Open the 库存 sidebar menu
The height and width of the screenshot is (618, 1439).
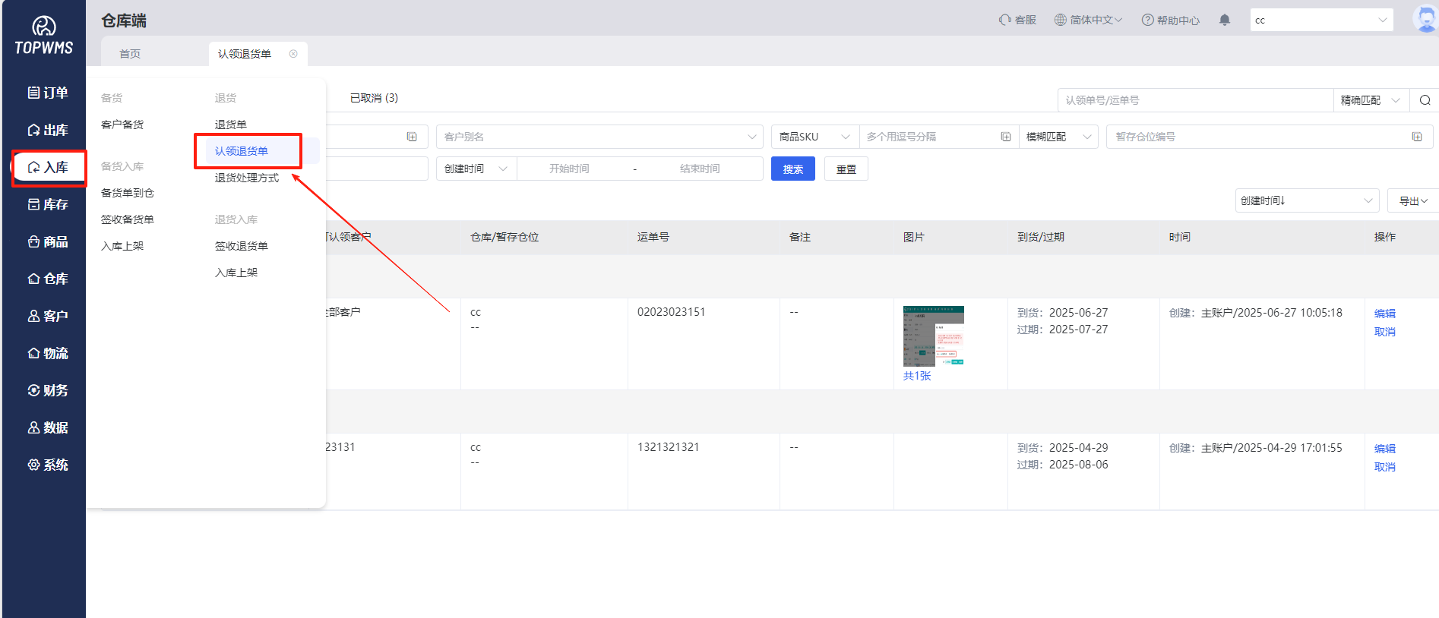click(47, 204)
